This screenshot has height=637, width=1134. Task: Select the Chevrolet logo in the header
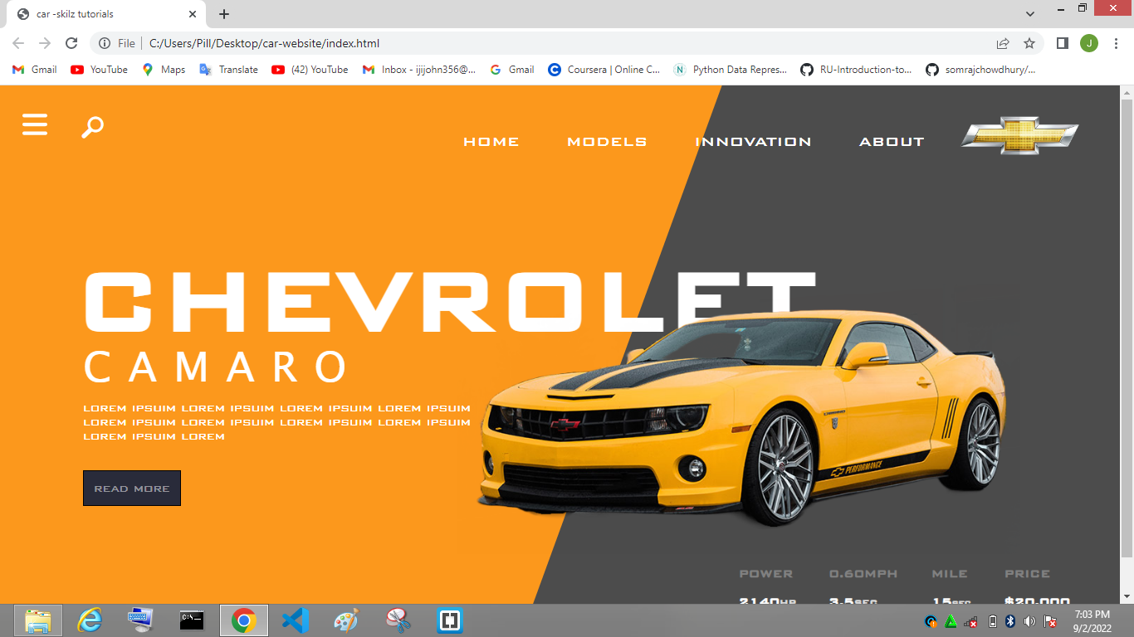pos(1019,135)
